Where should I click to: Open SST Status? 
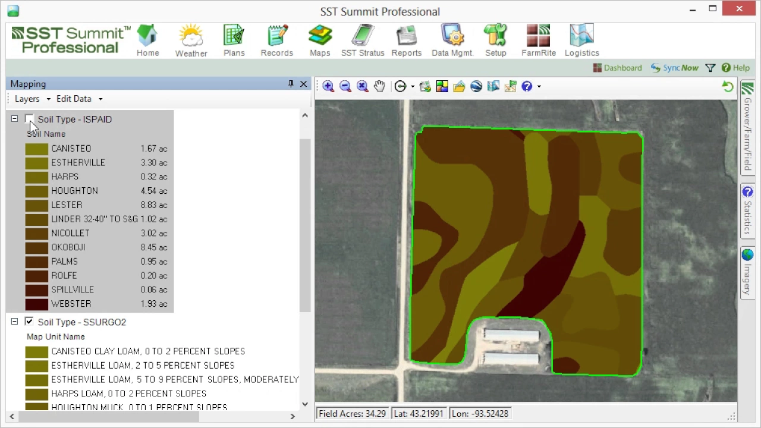pos(363,40)
